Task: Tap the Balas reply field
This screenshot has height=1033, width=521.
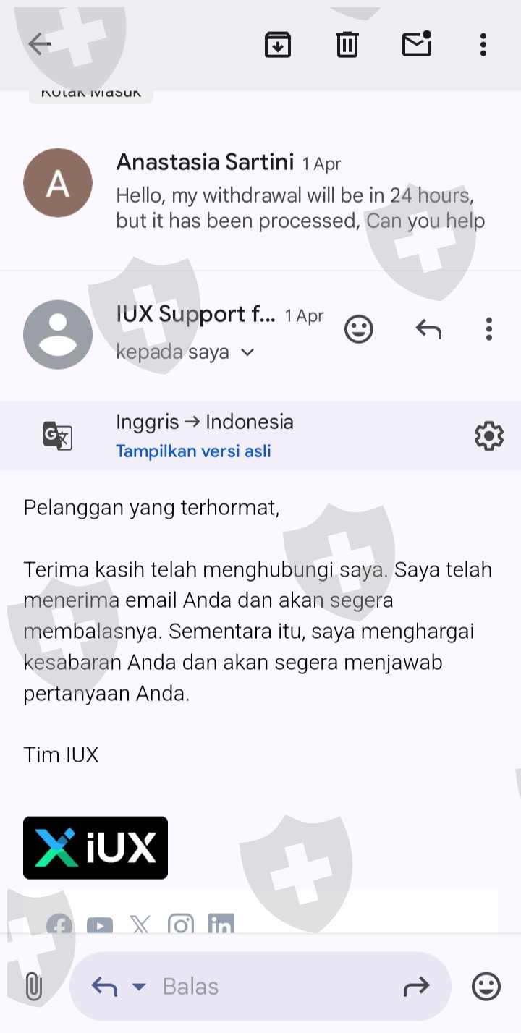Action: point(260,987)
